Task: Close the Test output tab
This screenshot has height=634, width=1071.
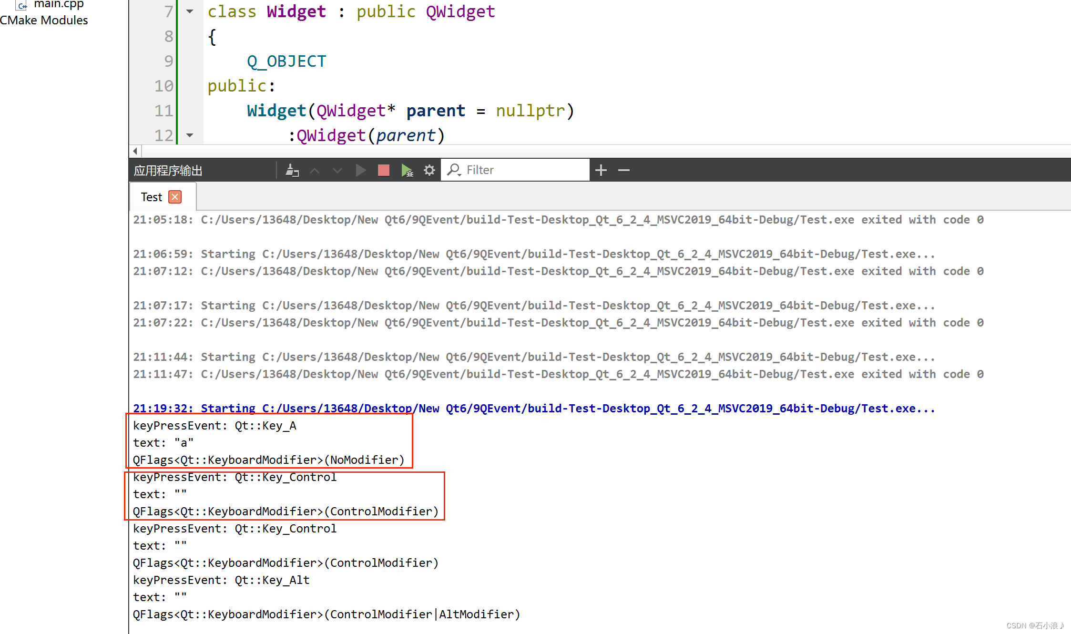Action: [175, 197]
